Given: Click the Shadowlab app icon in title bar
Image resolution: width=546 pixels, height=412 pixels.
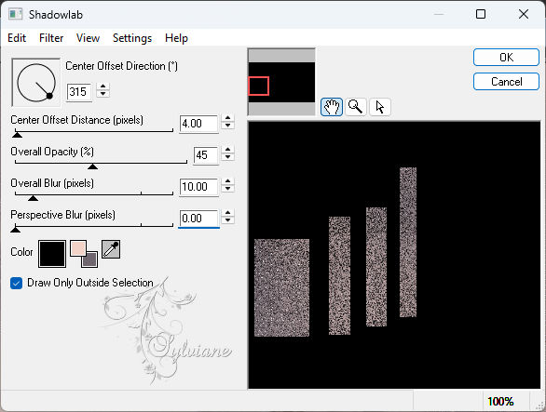Looking at the screenshot, I should [x=15, y=14].
